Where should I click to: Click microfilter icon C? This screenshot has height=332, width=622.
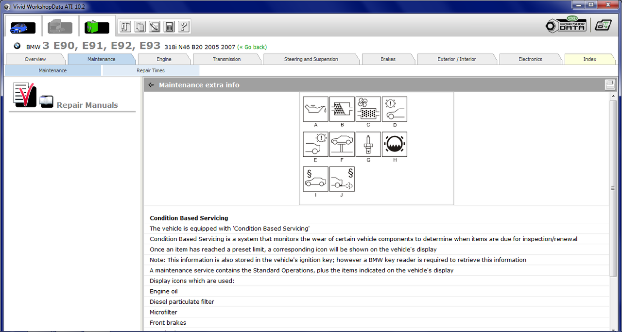coord(368,109)
